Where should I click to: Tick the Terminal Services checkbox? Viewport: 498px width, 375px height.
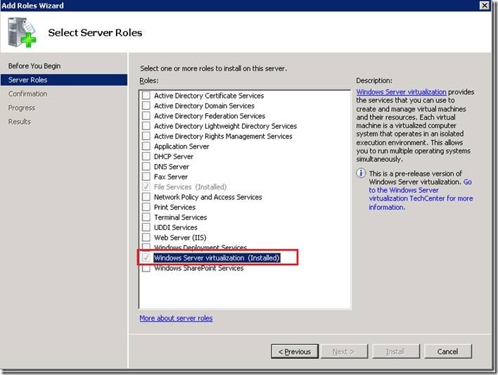(146, 217)
